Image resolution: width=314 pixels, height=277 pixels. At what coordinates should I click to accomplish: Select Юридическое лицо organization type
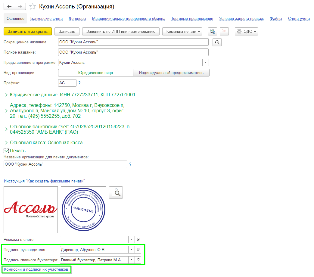[95, 73]
